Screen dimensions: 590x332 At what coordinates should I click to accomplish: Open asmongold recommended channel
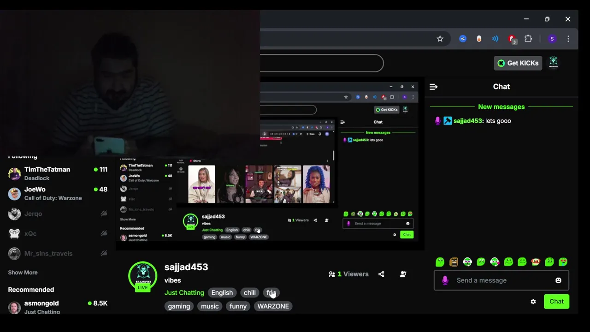58,307
